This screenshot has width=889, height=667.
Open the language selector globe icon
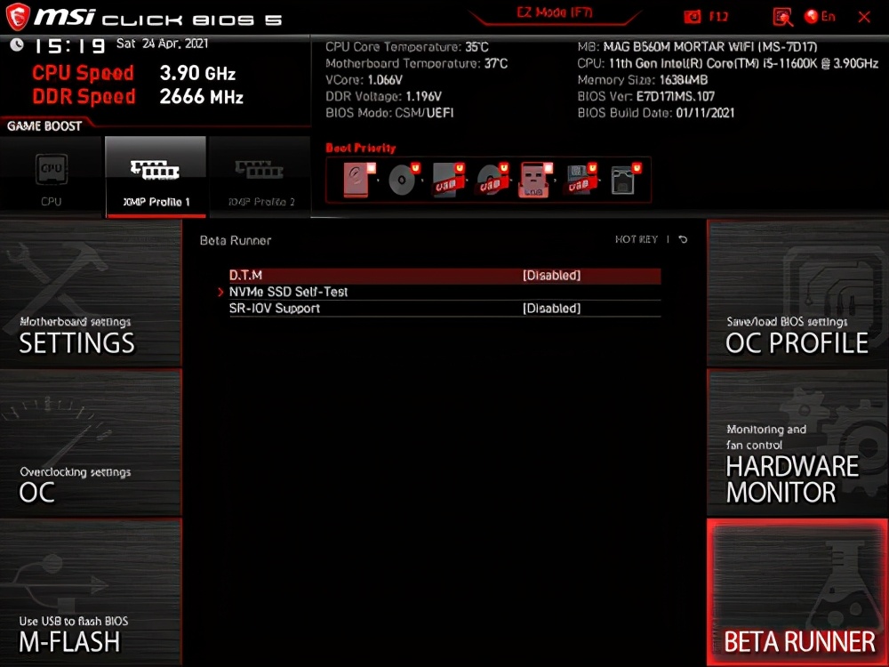(812, 16)
